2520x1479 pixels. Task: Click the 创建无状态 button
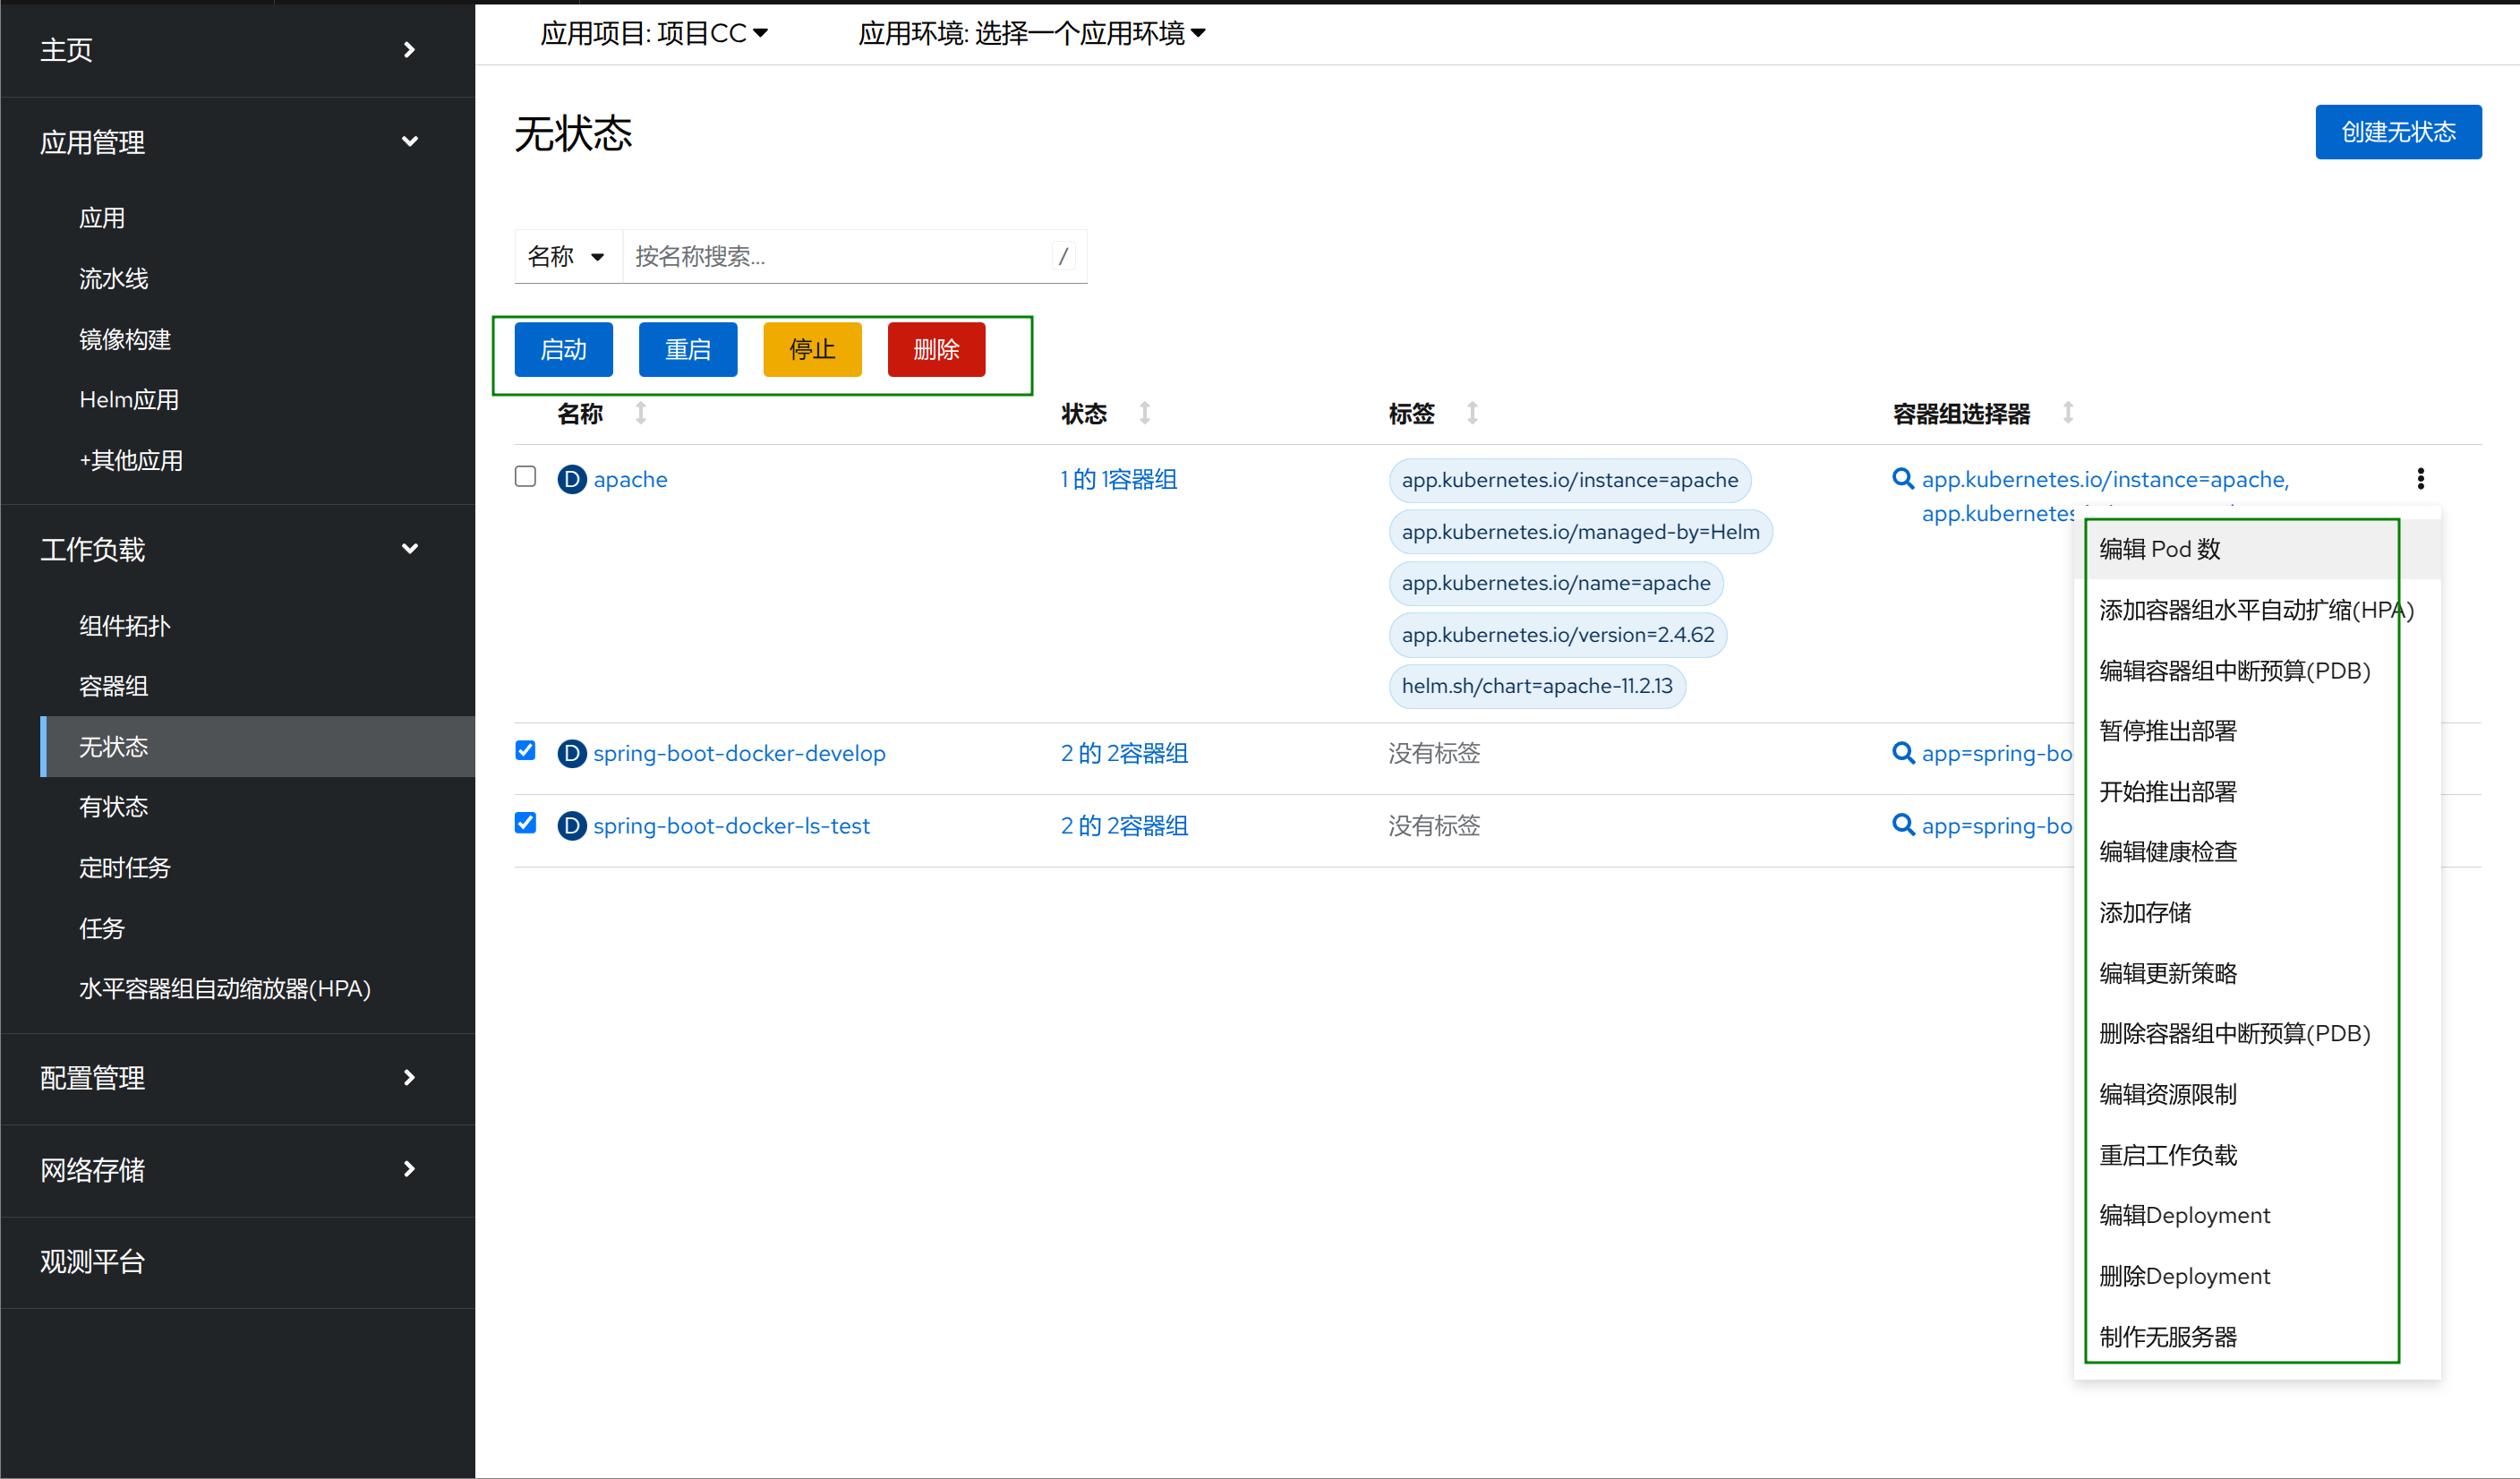2397,132
